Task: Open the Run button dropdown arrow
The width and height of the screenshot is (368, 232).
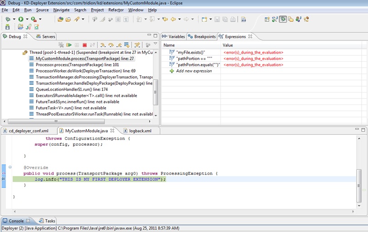Action: tap(27, 19)
